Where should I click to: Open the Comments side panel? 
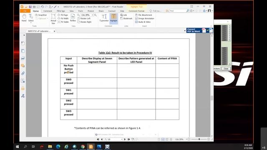click(x=23, y=66)
